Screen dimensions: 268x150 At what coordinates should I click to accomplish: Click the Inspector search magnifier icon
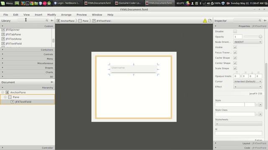(x=260, y=20)
